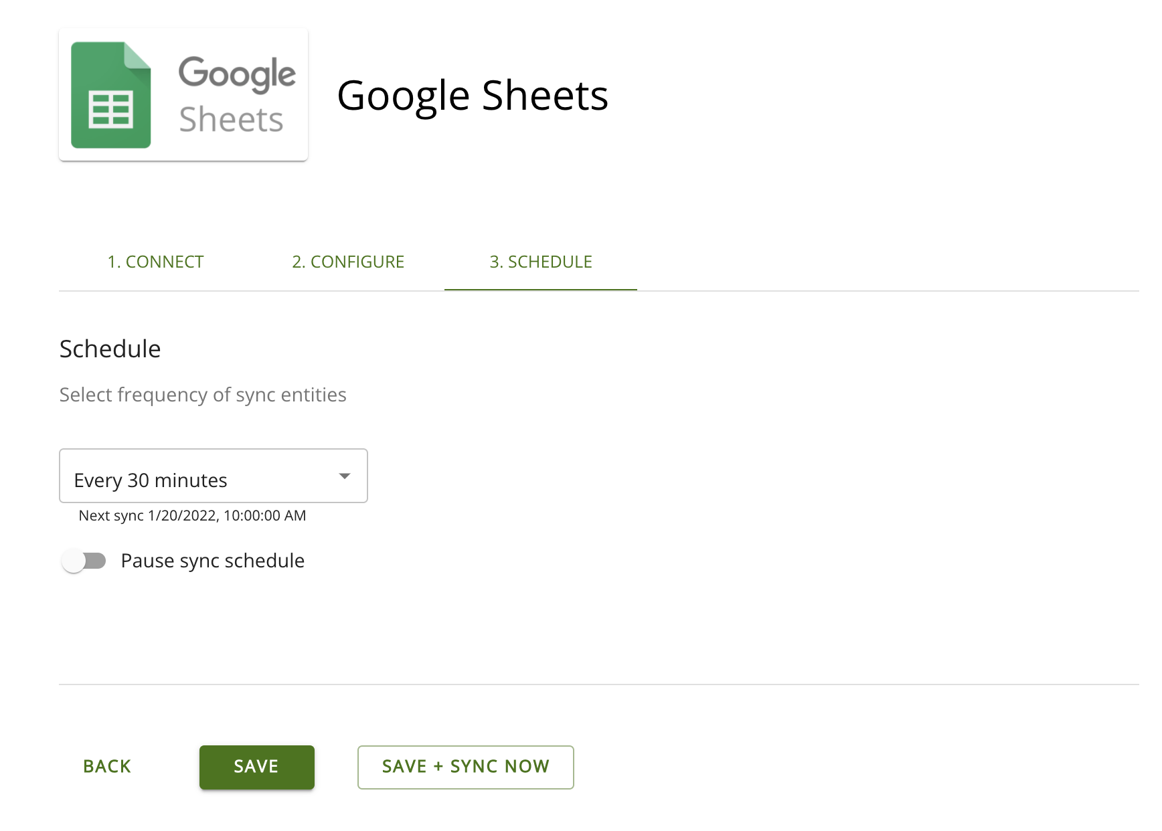Enable the Pause sync schedule toggle

pos(84,561)
